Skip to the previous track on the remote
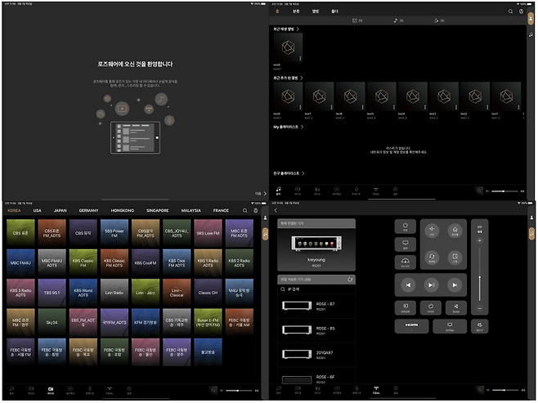Viewport: 538px width, 403px height. pyautogui.click(x=407, y=284)
